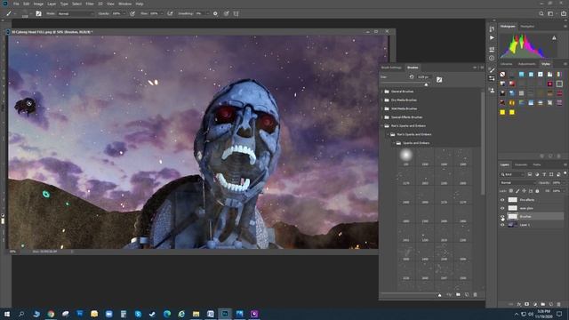Open the Layer menu
Viewport: 569px width, 320px height.
coord(52,4)
